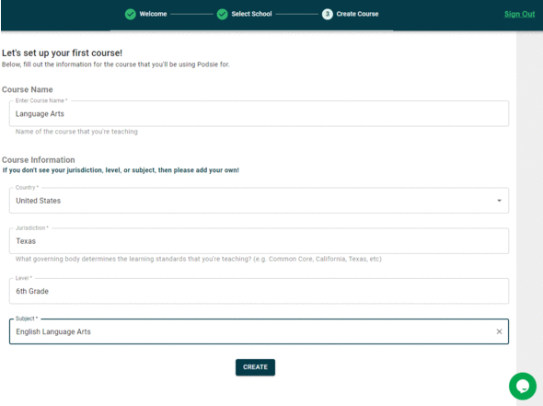Select the Create Course step label
The width and height of the screenshot is (543, 406).
point(357,14)
